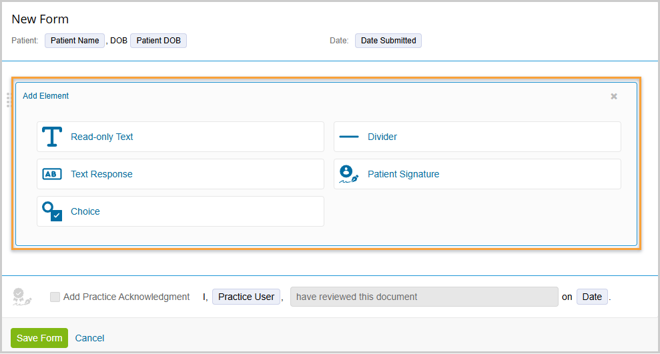Select the Read-only Text label
Screen dimensions: 660x354
[x=102, y=137]
